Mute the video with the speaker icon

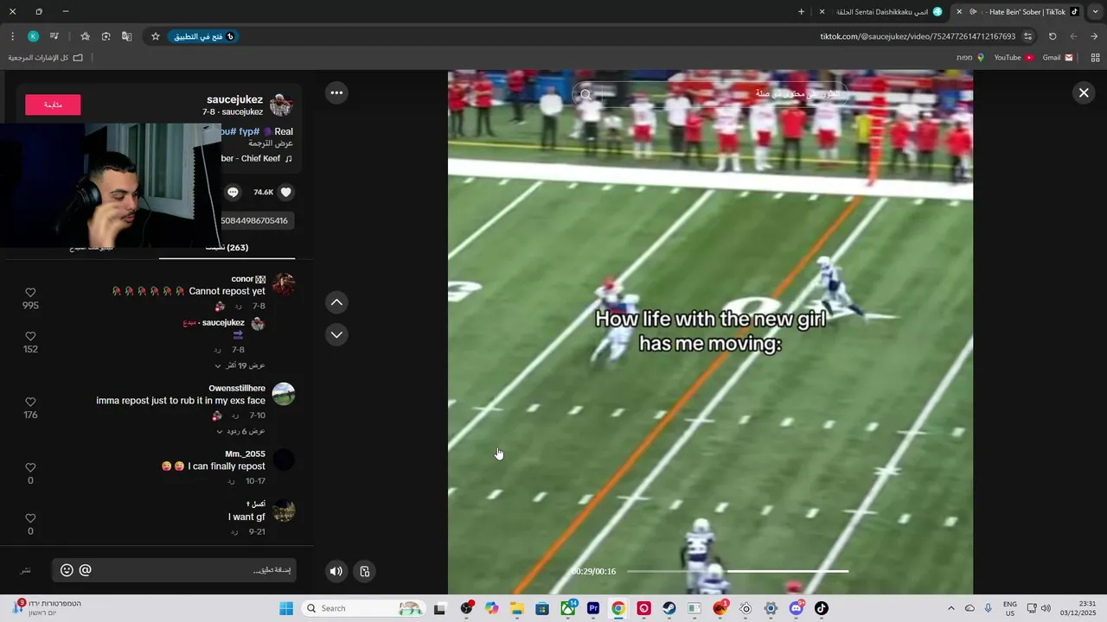point(336,571)
